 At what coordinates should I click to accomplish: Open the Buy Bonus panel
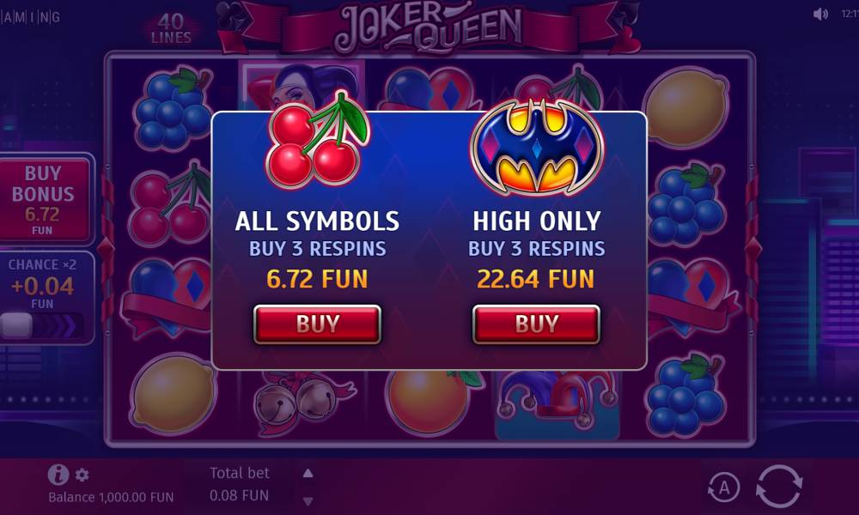point(44,200)
